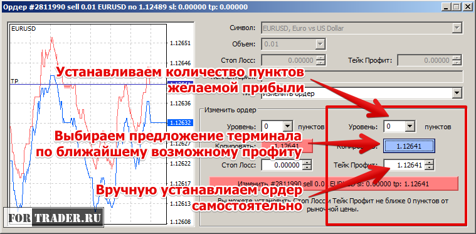The image size is (476, 234).
Task: Click the 1.12617 price axis label
Action: coord(181,183)
